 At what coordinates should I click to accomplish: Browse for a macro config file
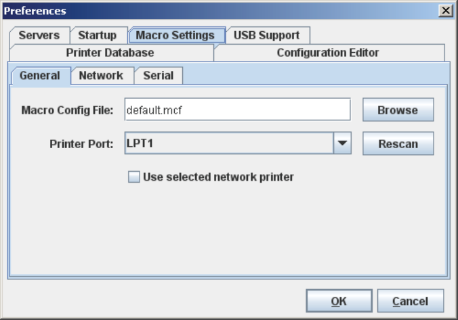coord(398,110)
